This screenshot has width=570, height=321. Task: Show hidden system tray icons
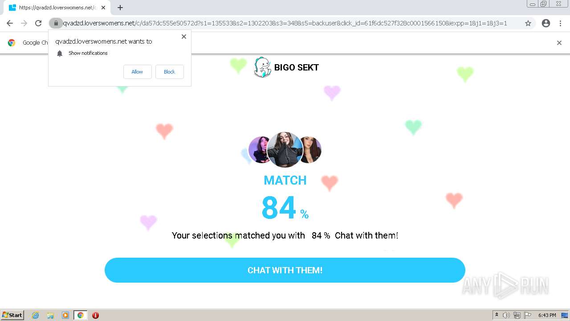coord(497,315)
